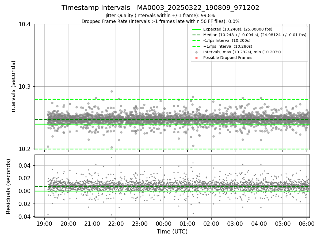Click the 05:00 time tick label
321x241 pixels.
click(x=283, y=224)
